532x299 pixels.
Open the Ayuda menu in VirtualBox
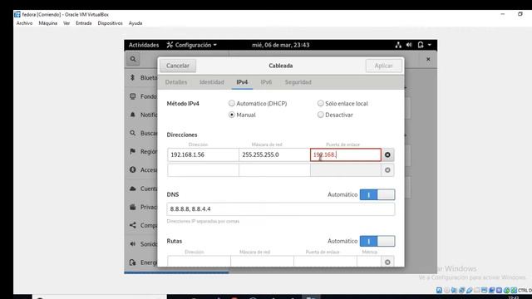click(135, 23)
